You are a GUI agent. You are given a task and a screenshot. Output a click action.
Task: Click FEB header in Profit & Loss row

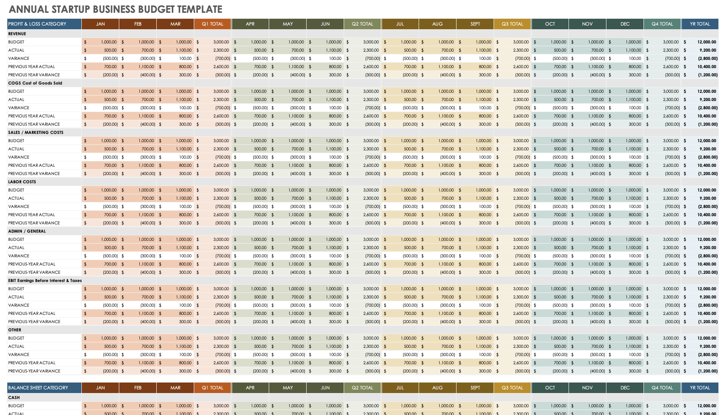point(138,24)
